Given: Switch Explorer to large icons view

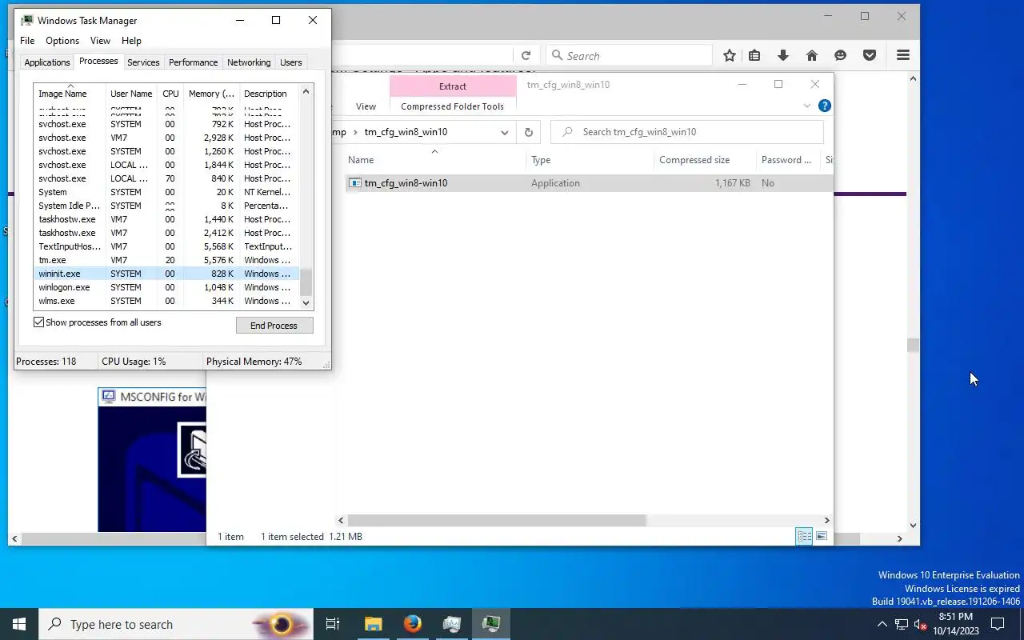Looking at the screenshot, I should tap(822, 536).
